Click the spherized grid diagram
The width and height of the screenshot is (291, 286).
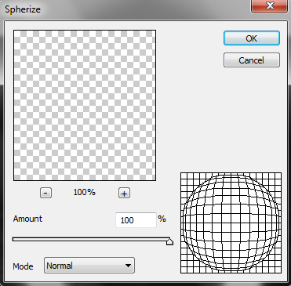pyautogui.click(x=231, y=223)
